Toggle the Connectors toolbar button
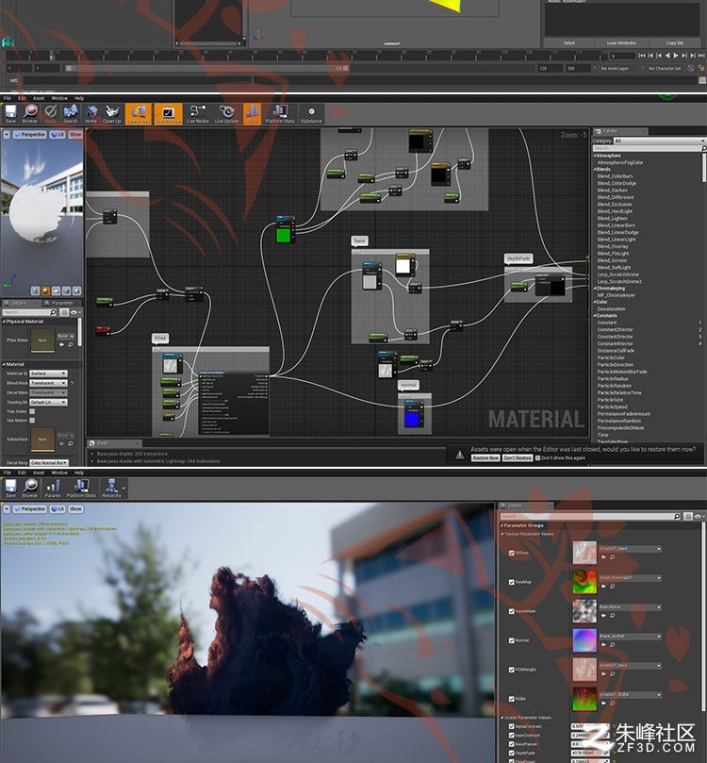This screenshot has width=707, height=763. 138,114
